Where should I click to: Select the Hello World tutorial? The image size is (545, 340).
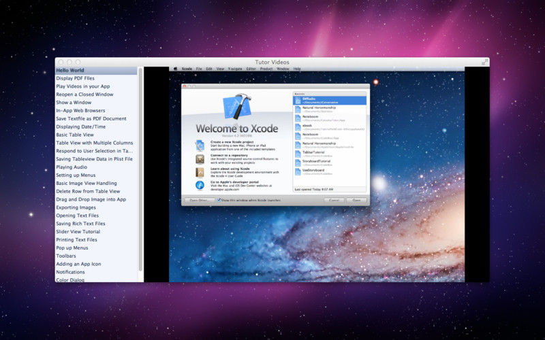pos(96,70)
